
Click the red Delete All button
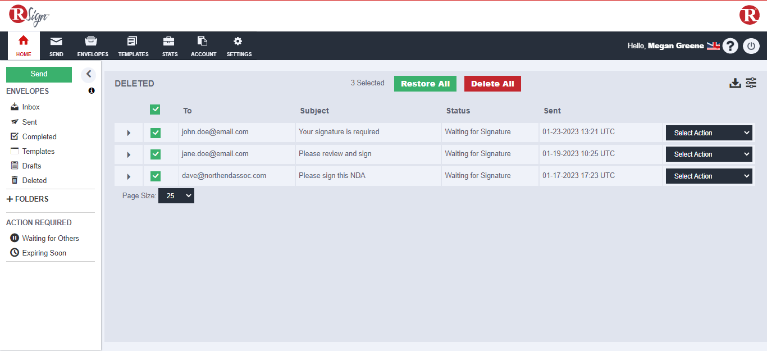click(492, 84)
